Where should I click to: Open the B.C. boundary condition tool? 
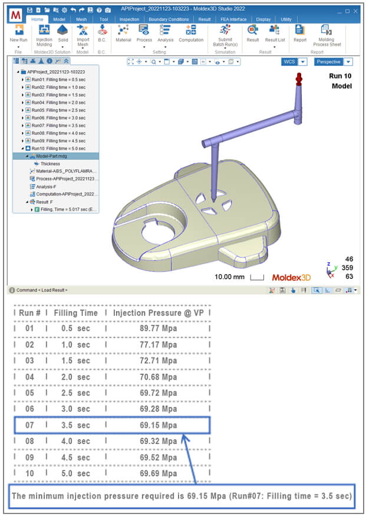tap(102, 30)
